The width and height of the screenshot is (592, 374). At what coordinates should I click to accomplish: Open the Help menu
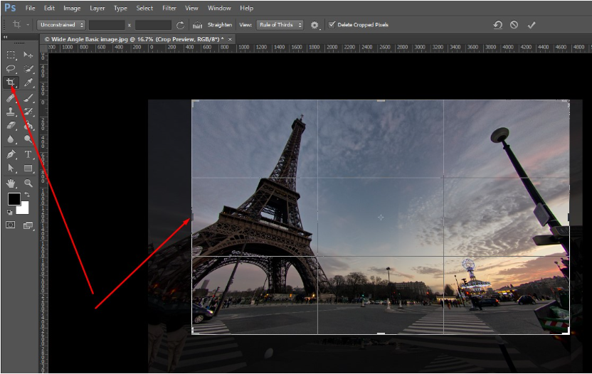tap(246, 8)
